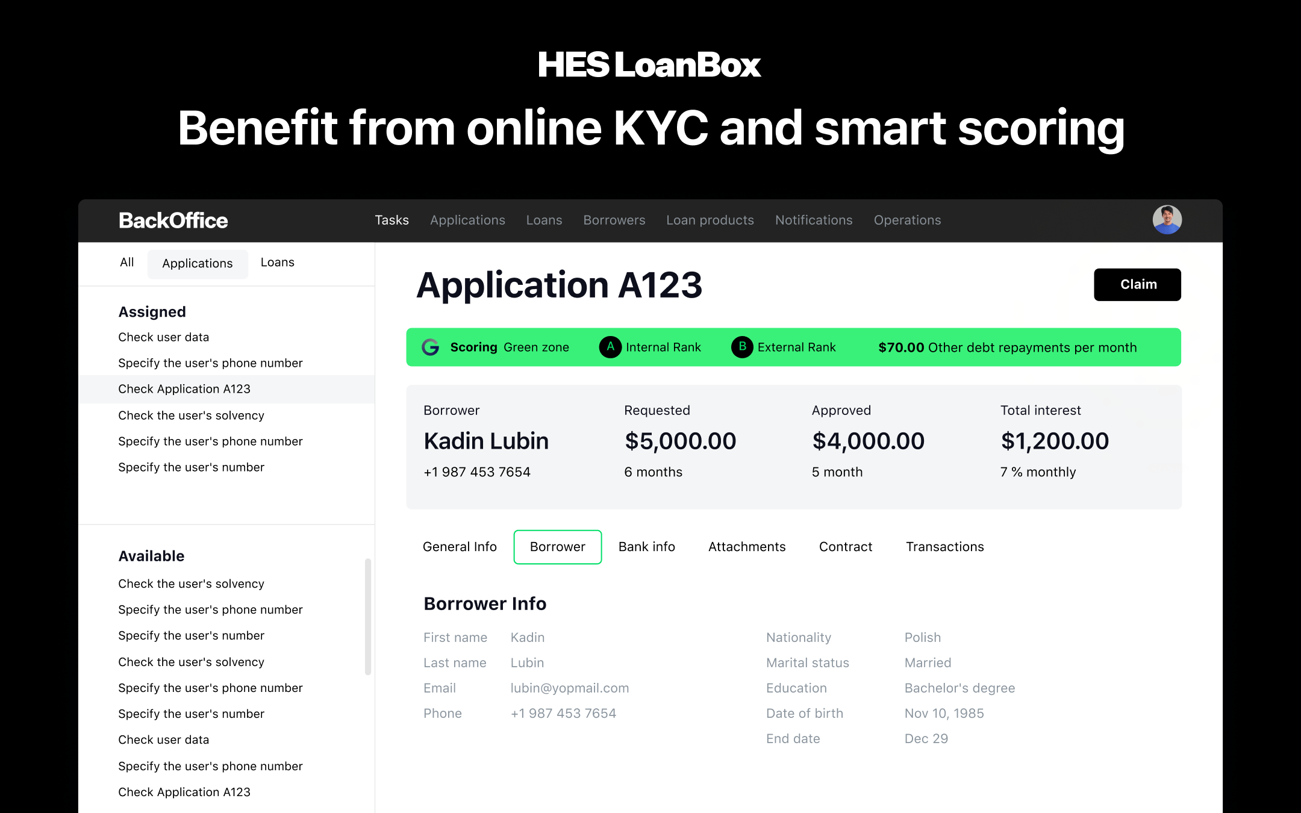Filter sidebar tasks by Loans
This screenshot has width=1301, height=813.
277,263
